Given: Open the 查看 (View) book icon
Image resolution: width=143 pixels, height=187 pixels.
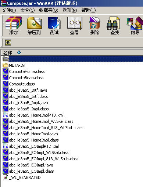Looking at the screenshot, I should (x=74, y=26).
